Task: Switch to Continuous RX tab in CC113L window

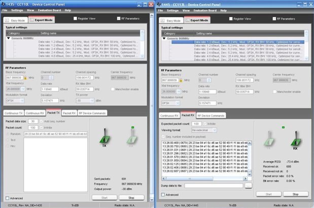Action: point(169,116)
